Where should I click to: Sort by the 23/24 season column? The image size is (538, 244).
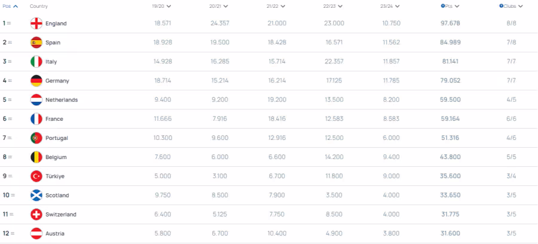pyautogui.click(x=390, y=6)
